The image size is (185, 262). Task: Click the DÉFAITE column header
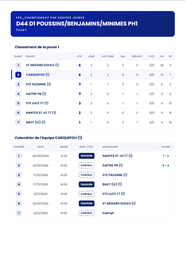pyautogui.click(x=137, y=56)
